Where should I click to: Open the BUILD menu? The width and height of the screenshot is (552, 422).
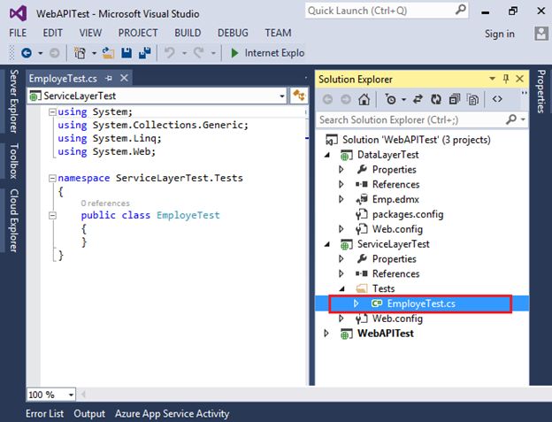coord(188,33)
